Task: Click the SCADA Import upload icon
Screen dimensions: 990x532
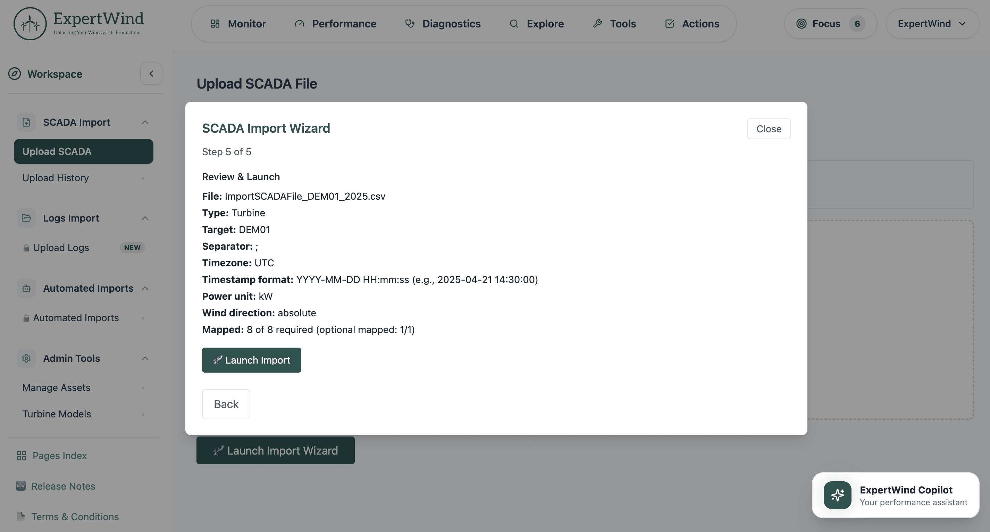Action: [x=26, y=122]
